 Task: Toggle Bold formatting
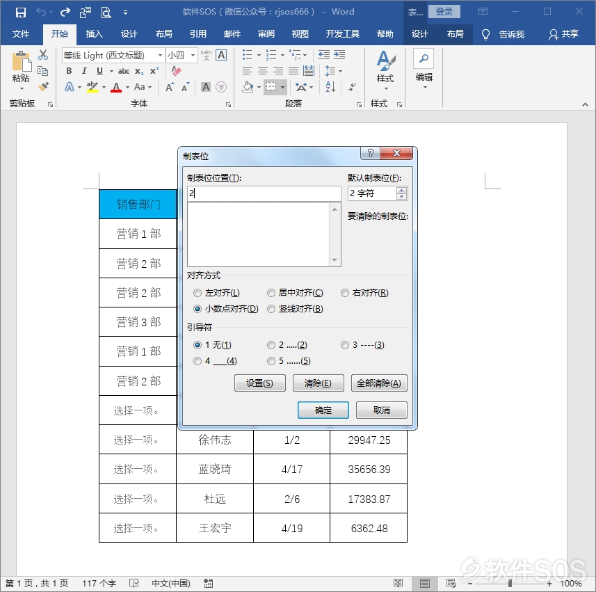[x=69, y=71]
